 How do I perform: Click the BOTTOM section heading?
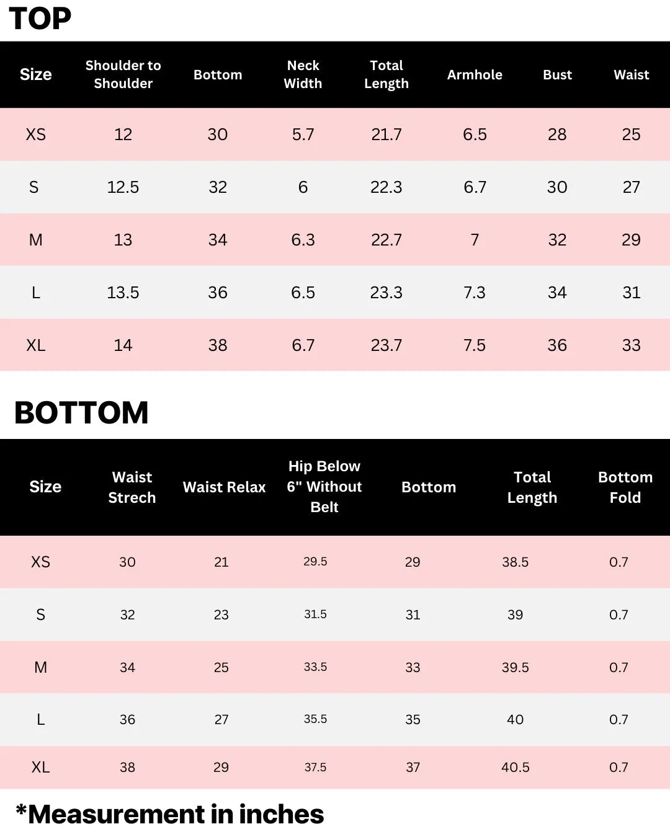[x=81, y=413]
